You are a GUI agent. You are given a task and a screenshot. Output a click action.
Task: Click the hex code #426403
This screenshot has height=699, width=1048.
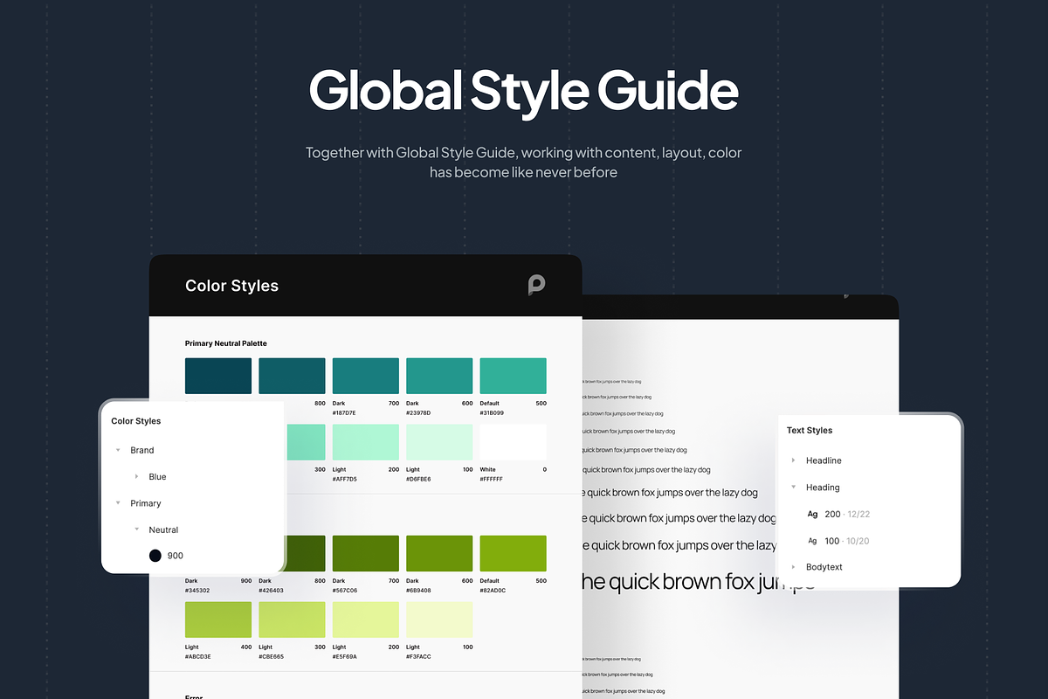point(271,590)
